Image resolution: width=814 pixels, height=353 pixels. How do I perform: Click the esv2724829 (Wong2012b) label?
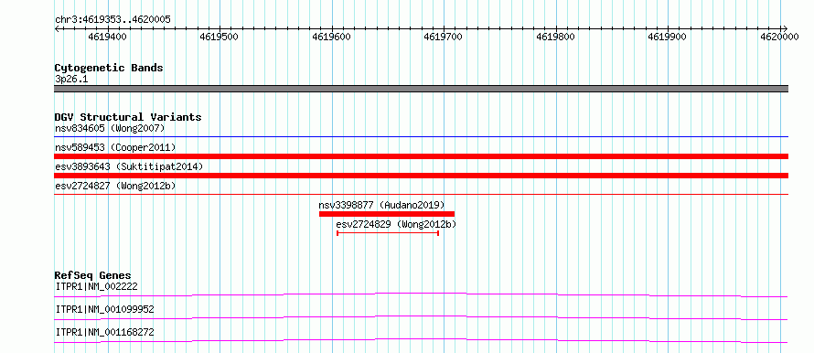tap(396, 224)
